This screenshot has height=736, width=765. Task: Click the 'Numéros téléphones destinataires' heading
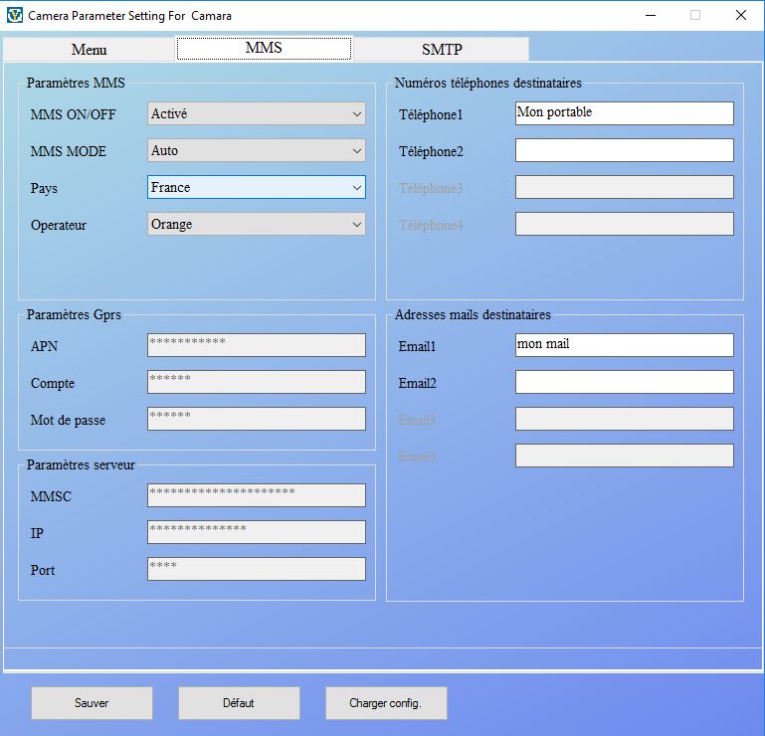coord(487,83)
